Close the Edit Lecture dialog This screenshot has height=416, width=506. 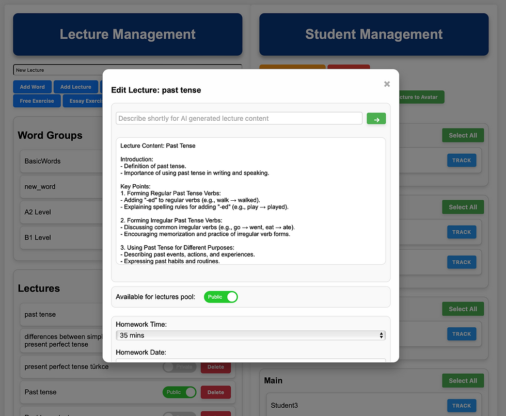pos(387,84)
